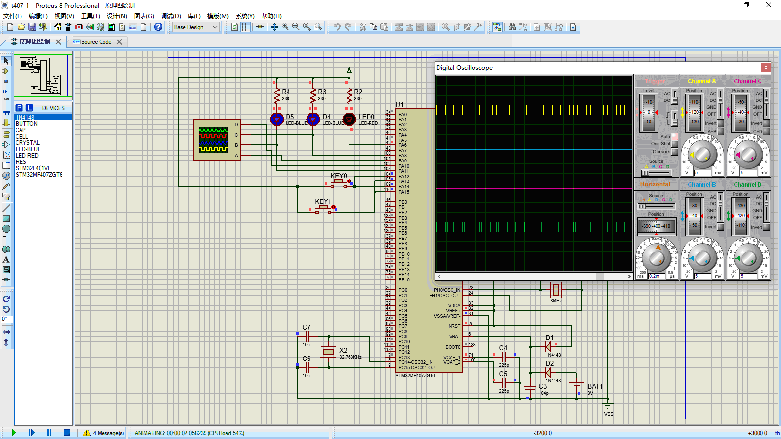Click the wire auto-router toolbar icon

497,27
